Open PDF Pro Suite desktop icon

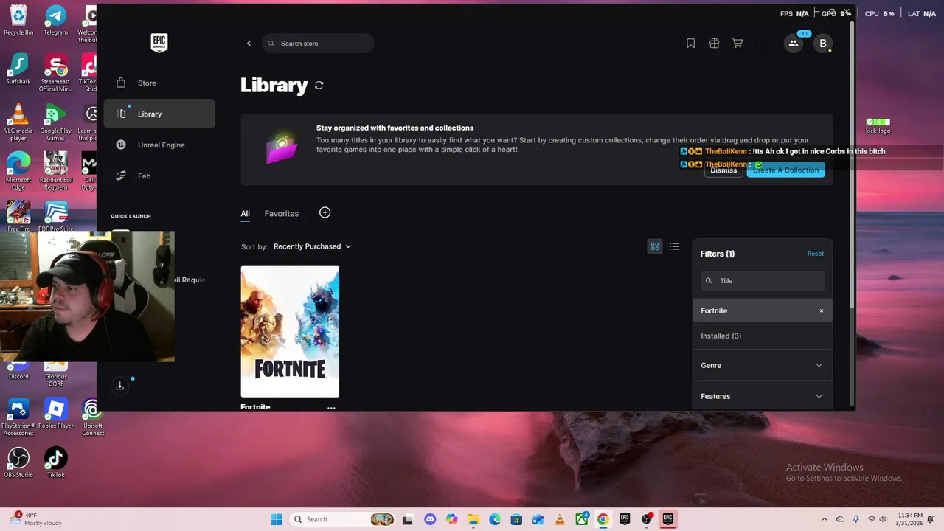coord(55,216)
